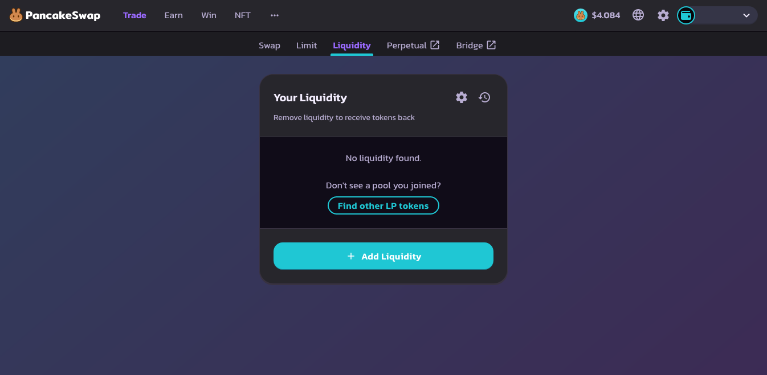Screen dimensions: 767x375
Task: Open the NFT menu
Action: (243, 15)
